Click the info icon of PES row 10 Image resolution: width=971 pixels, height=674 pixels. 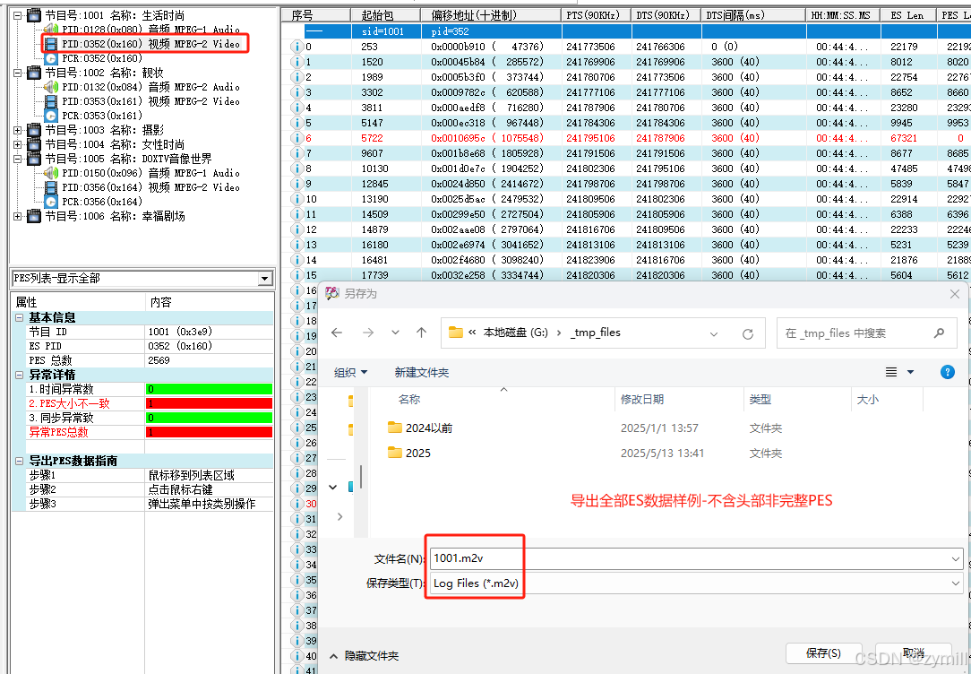pos(296,199)
